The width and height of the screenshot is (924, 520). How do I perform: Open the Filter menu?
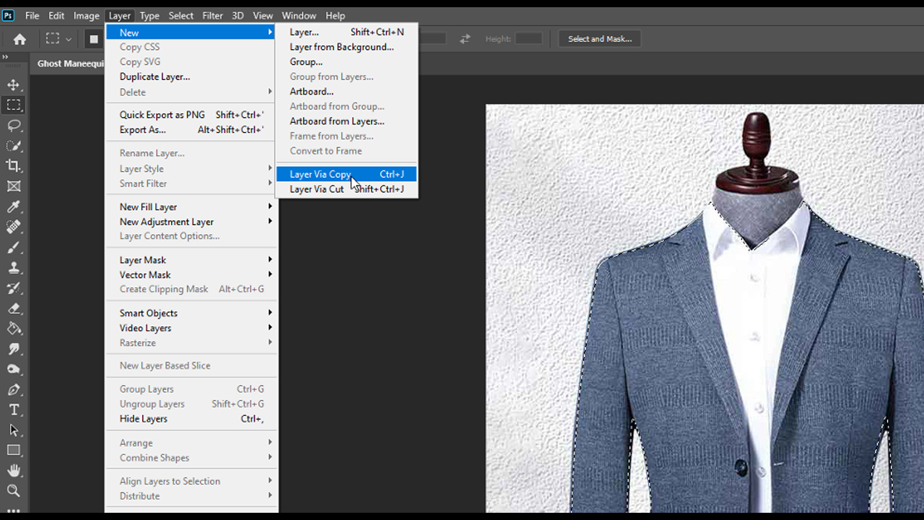tap(212, 15)
